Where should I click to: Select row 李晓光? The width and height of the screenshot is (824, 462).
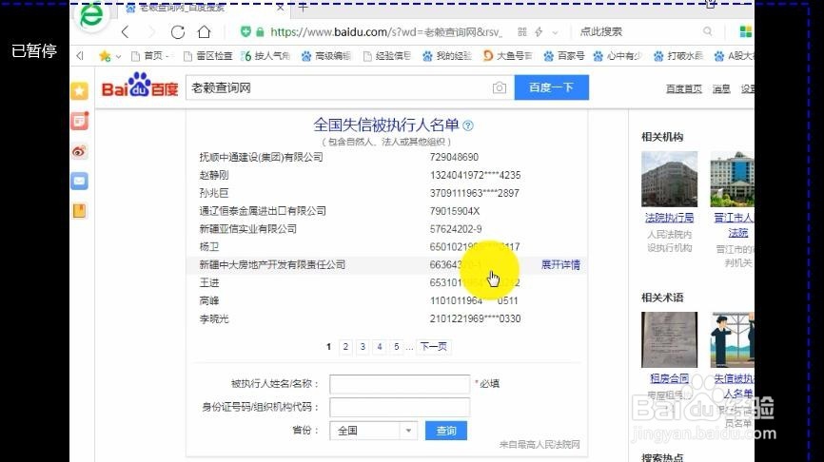(x=386, y=318)
